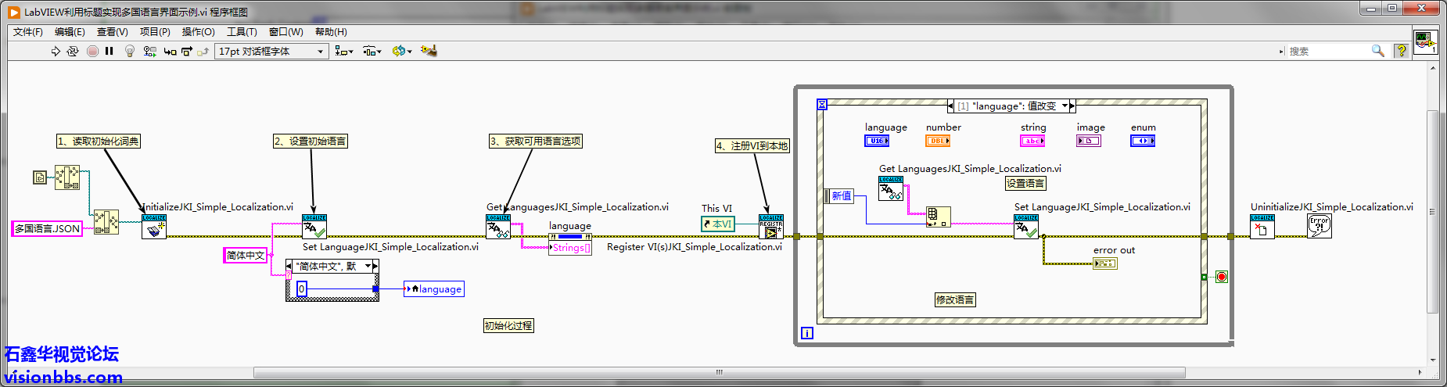
Task: Open the event case "language" 值改变 dropdown
Action: (1065, 106)
